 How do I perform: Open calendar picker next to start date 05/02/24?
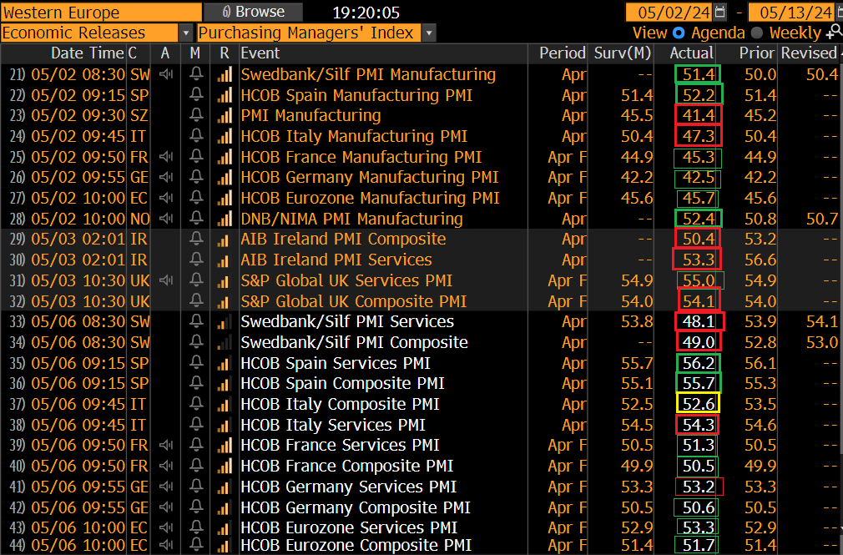pos(719,12)
